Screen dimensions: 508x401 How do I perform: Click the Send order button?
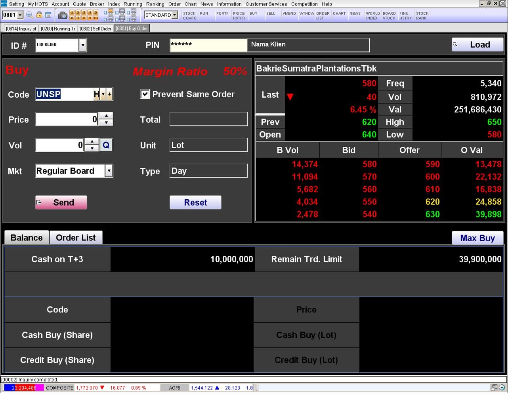(x=61, y=202)
